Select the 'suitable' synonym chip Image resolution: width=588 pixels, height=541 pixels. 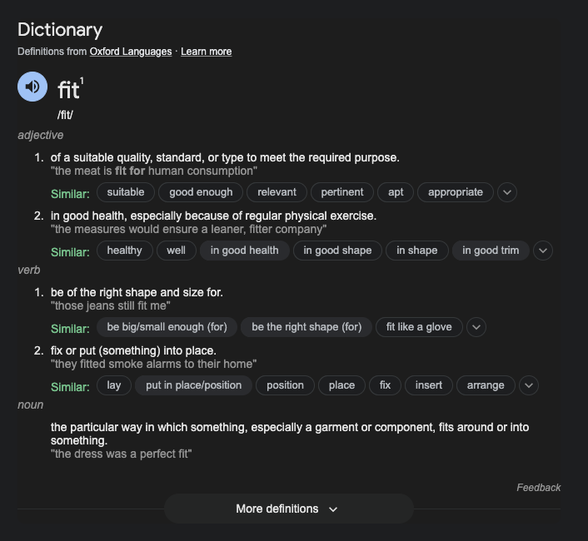coord(126,192)
